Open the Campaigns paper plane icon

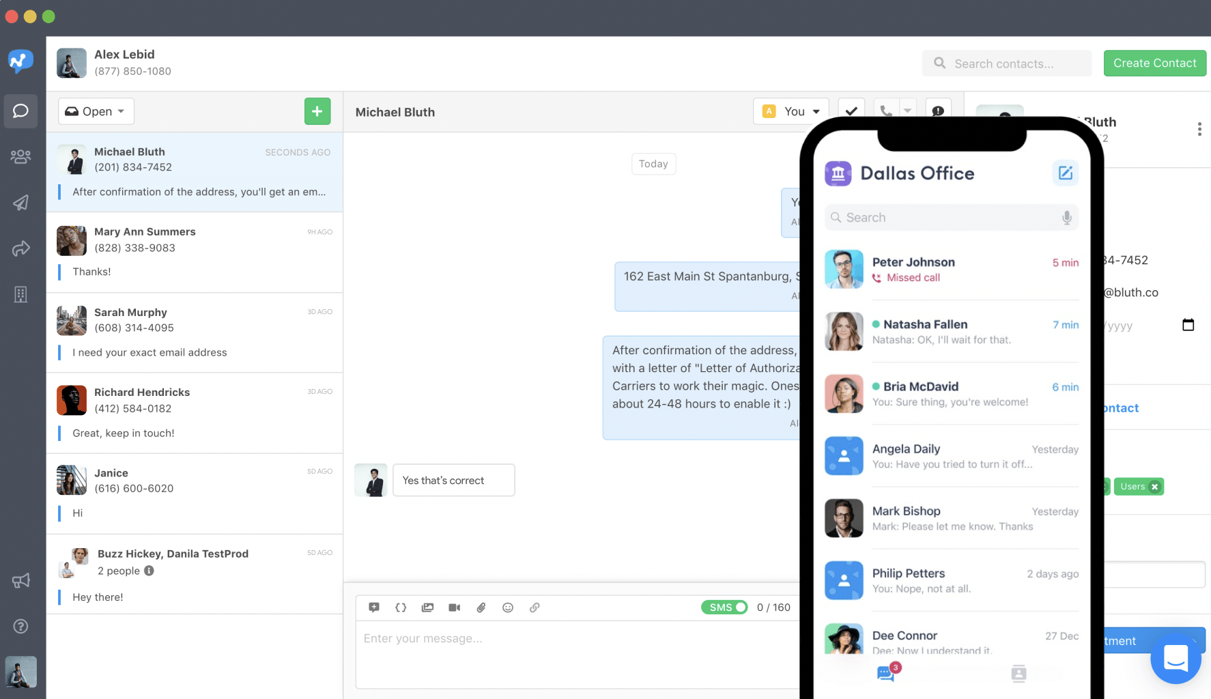(20, 202)
